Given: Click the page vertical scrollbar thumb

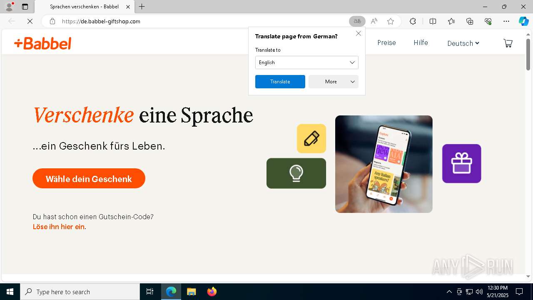Looking at the screenshot, I should [528, 54].
